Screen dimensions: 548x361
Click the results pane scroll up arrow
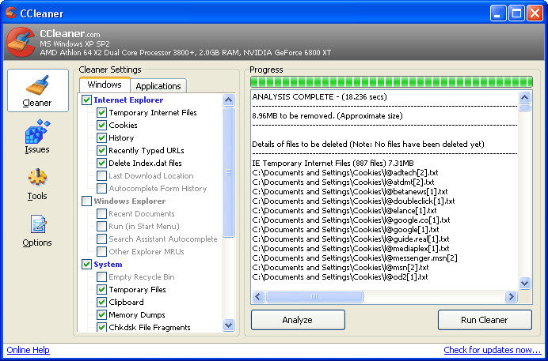pyautogui.click(x=524, y=97)
